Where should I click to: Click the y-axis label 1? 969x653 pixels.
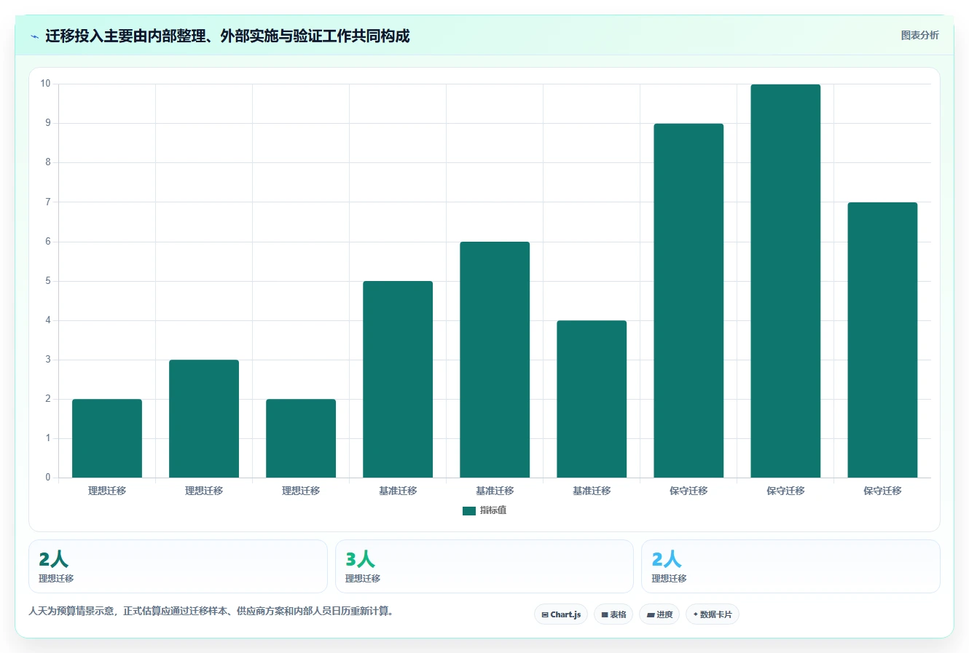(48, 438)
